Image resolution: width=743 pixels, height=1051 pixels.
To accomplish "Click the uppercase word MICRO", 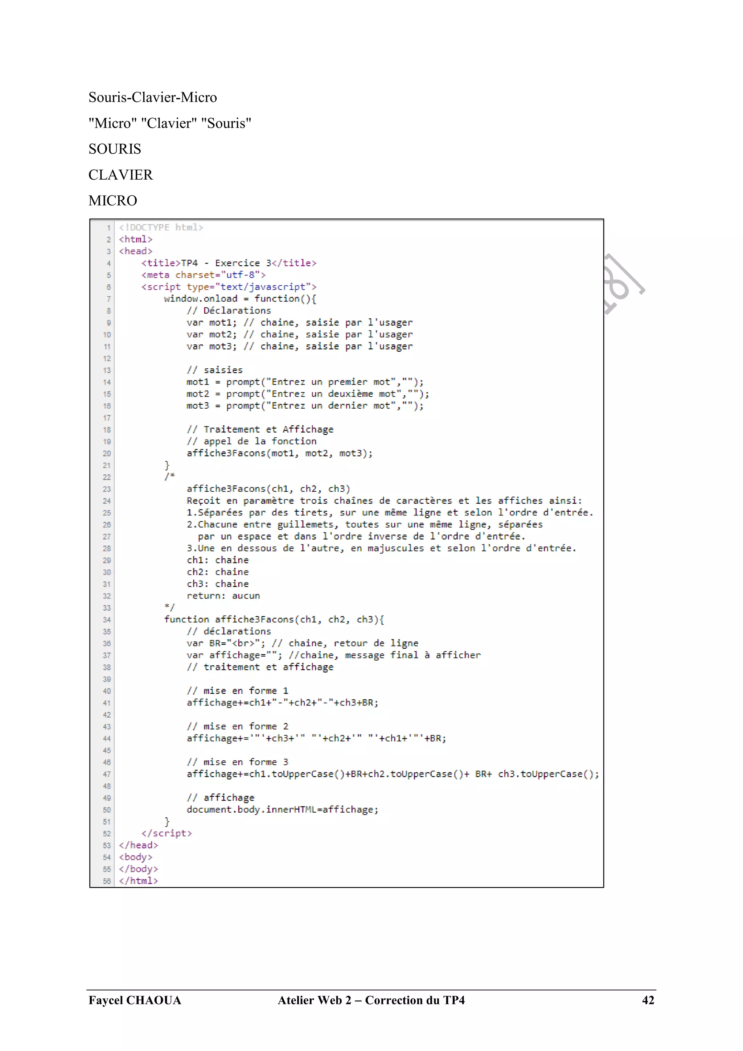I will coord(112,200).
